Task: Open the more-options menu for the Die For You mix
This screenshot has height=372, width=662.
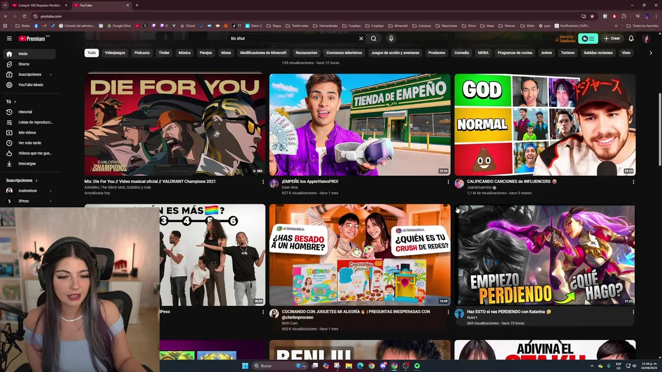Action: coord(263,182)
